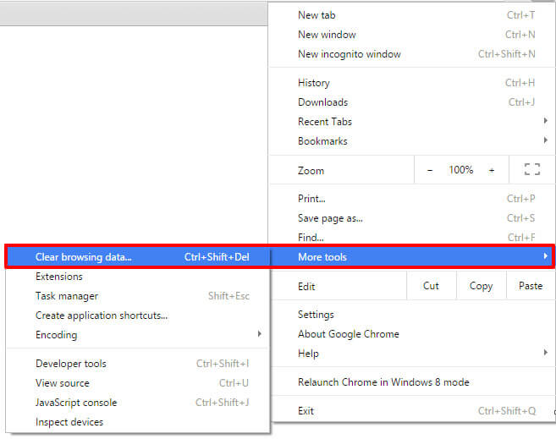
Task: Expand the Help submenu arrow
Action: coord(545,353)
